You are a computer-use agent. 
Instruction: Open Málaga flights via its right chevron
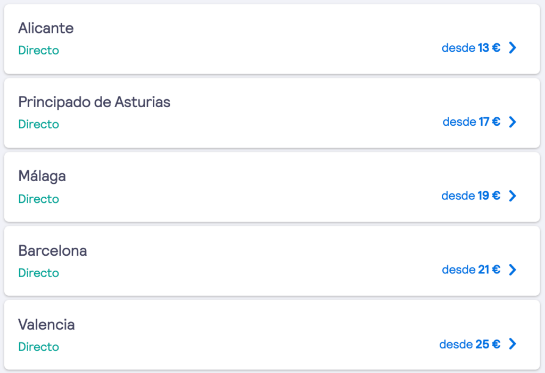[513, 196]
